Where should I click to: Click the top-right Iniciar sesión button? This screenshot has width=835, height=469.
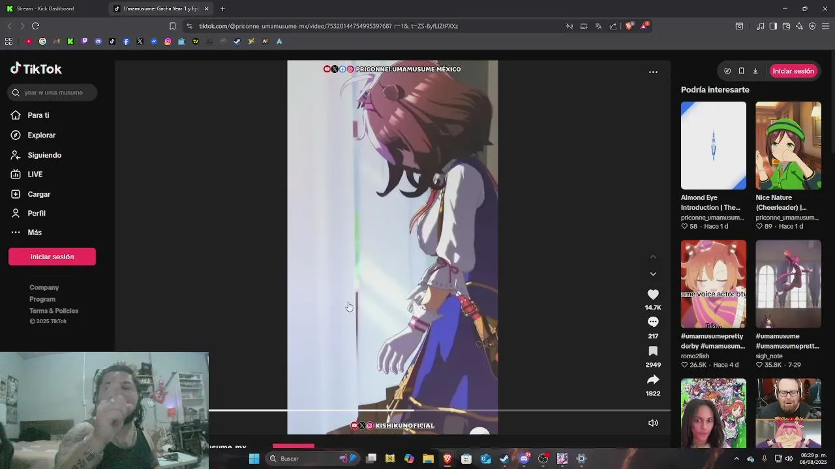pyautogui.click(x=793, y=71)
